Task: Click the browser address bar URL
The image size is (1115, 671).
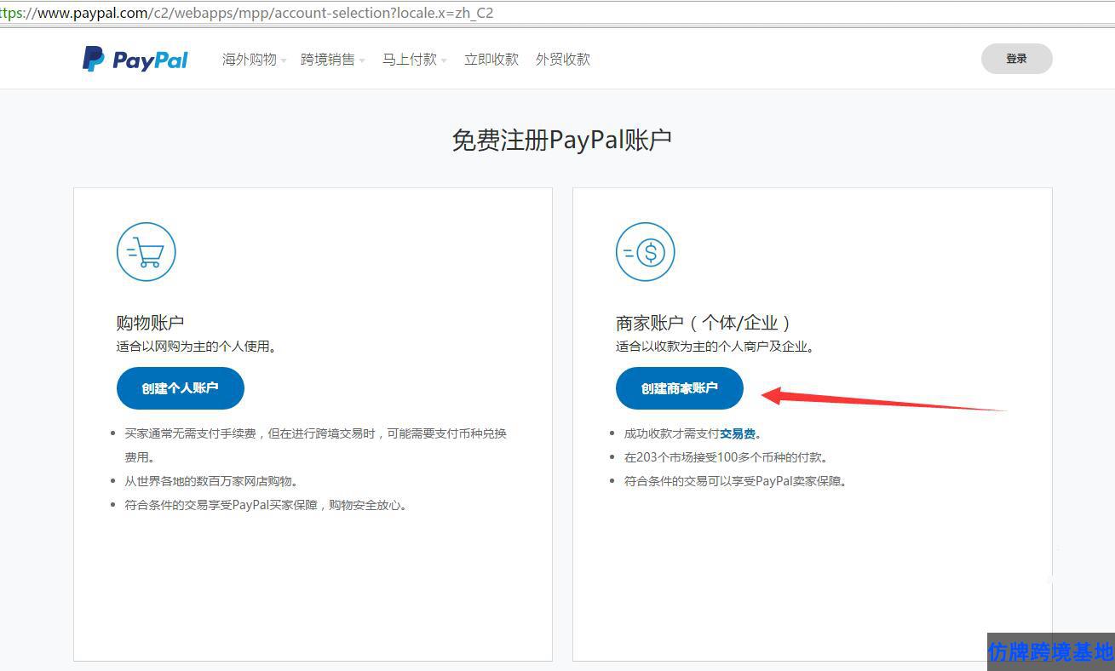Action: tap(256, 14)
